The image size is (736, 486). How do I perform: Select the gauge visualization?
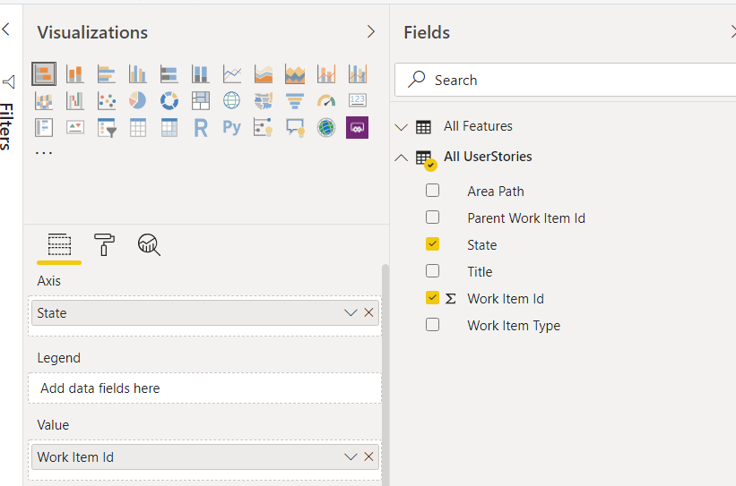coord(326,100)
